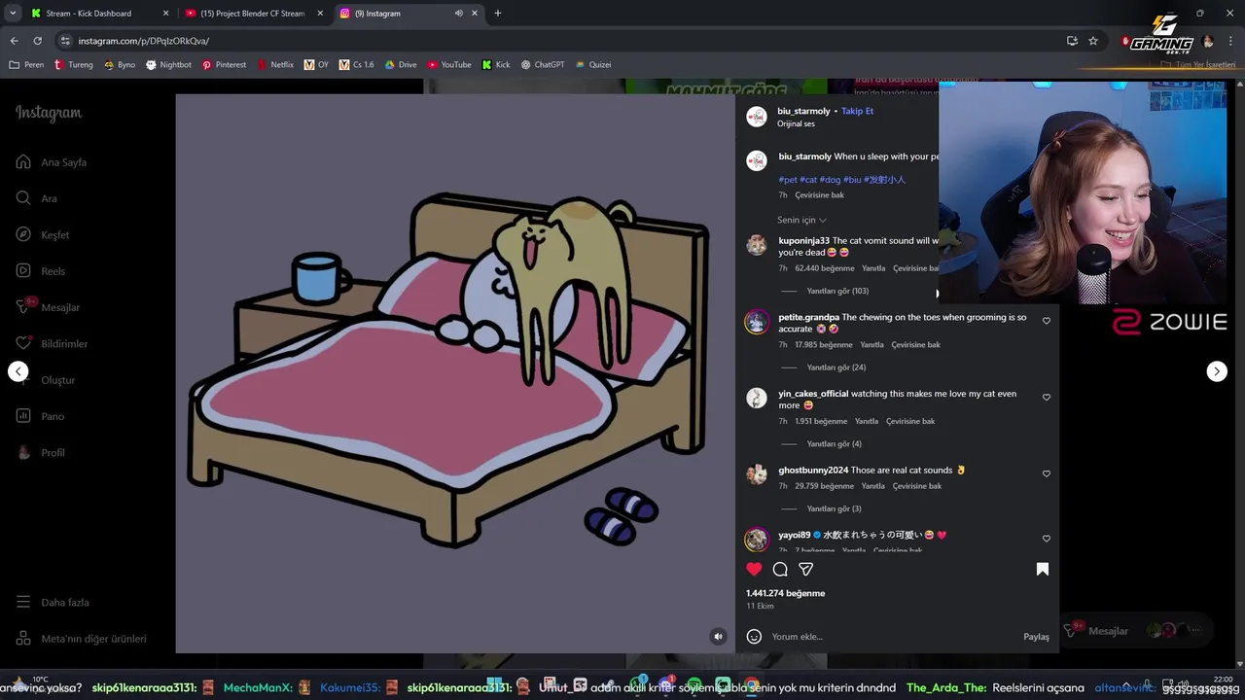The image size is (1245, 700).
Task: Click Orijinal ses audio link
Action: (796, 124)
